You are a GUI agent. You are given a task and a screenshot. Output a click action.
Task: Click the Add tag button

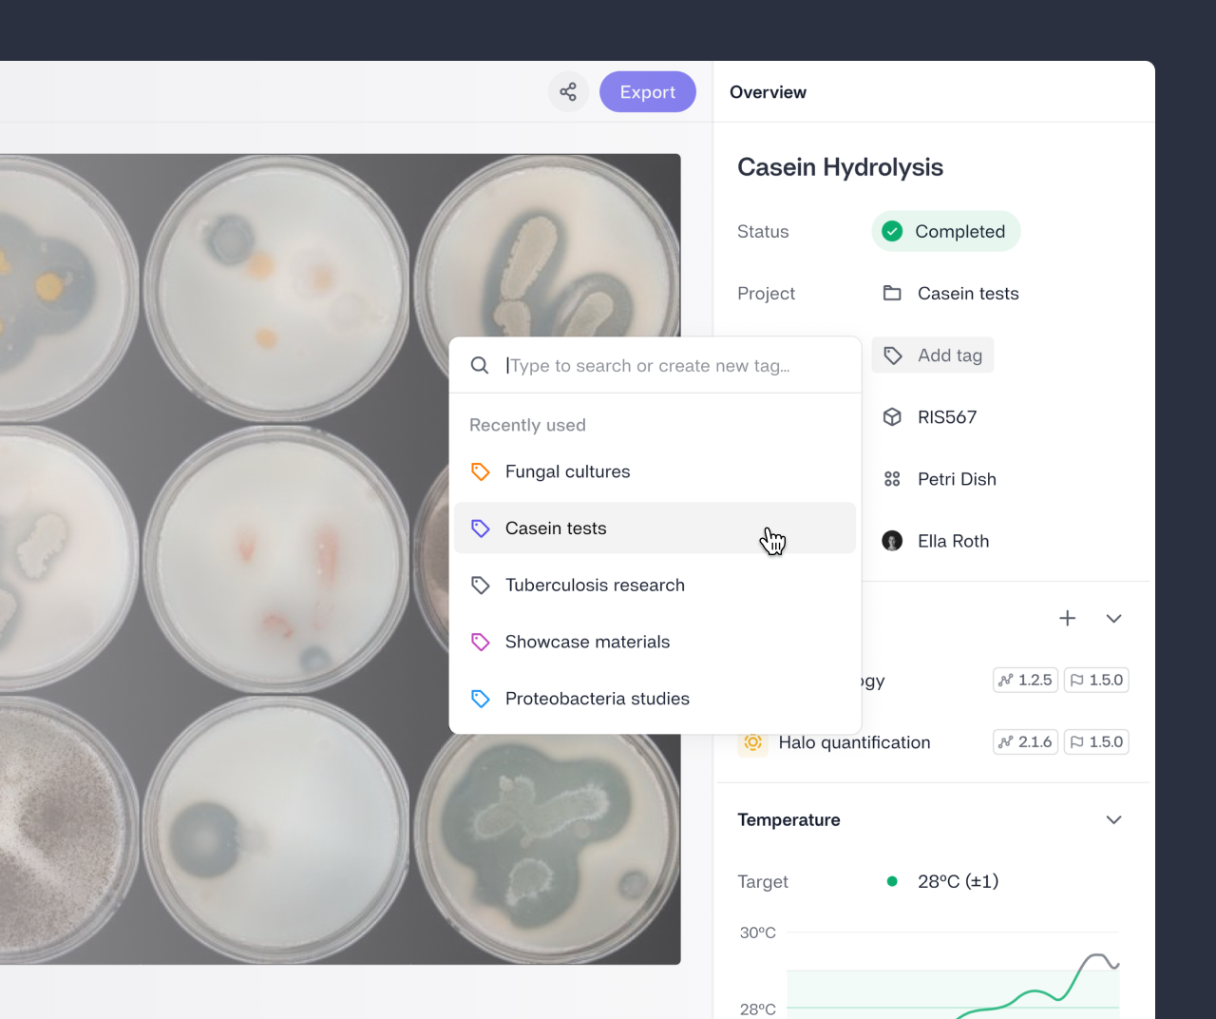[933, 356]
